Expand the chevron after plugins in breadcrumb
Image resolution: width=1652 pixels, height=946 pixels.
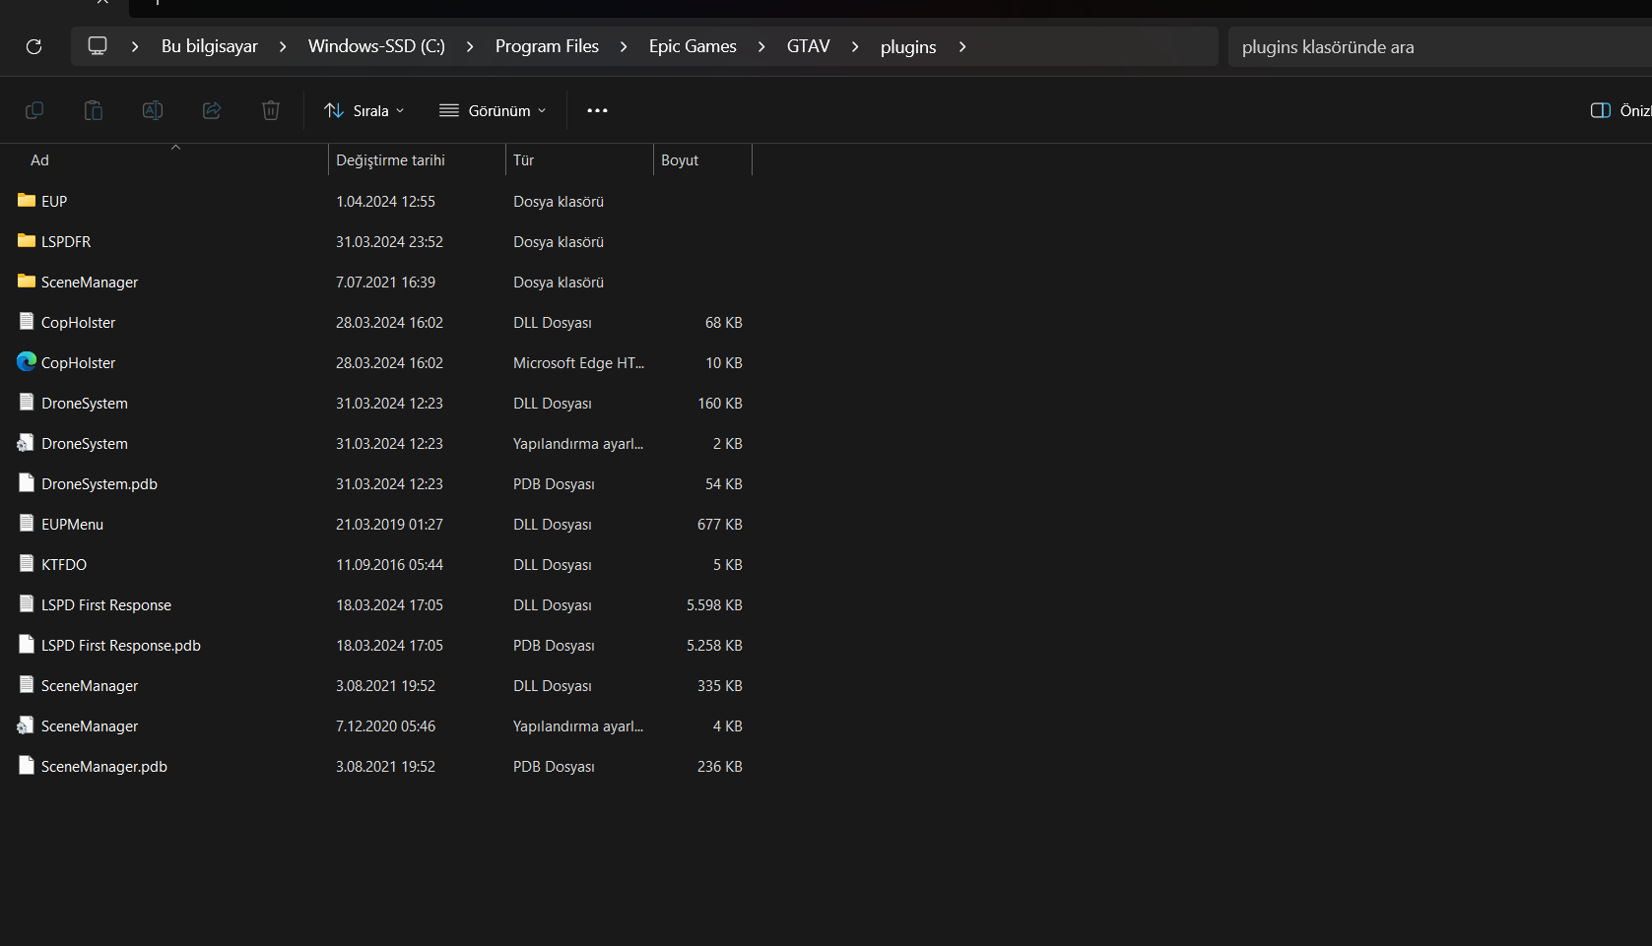[962, 46]
